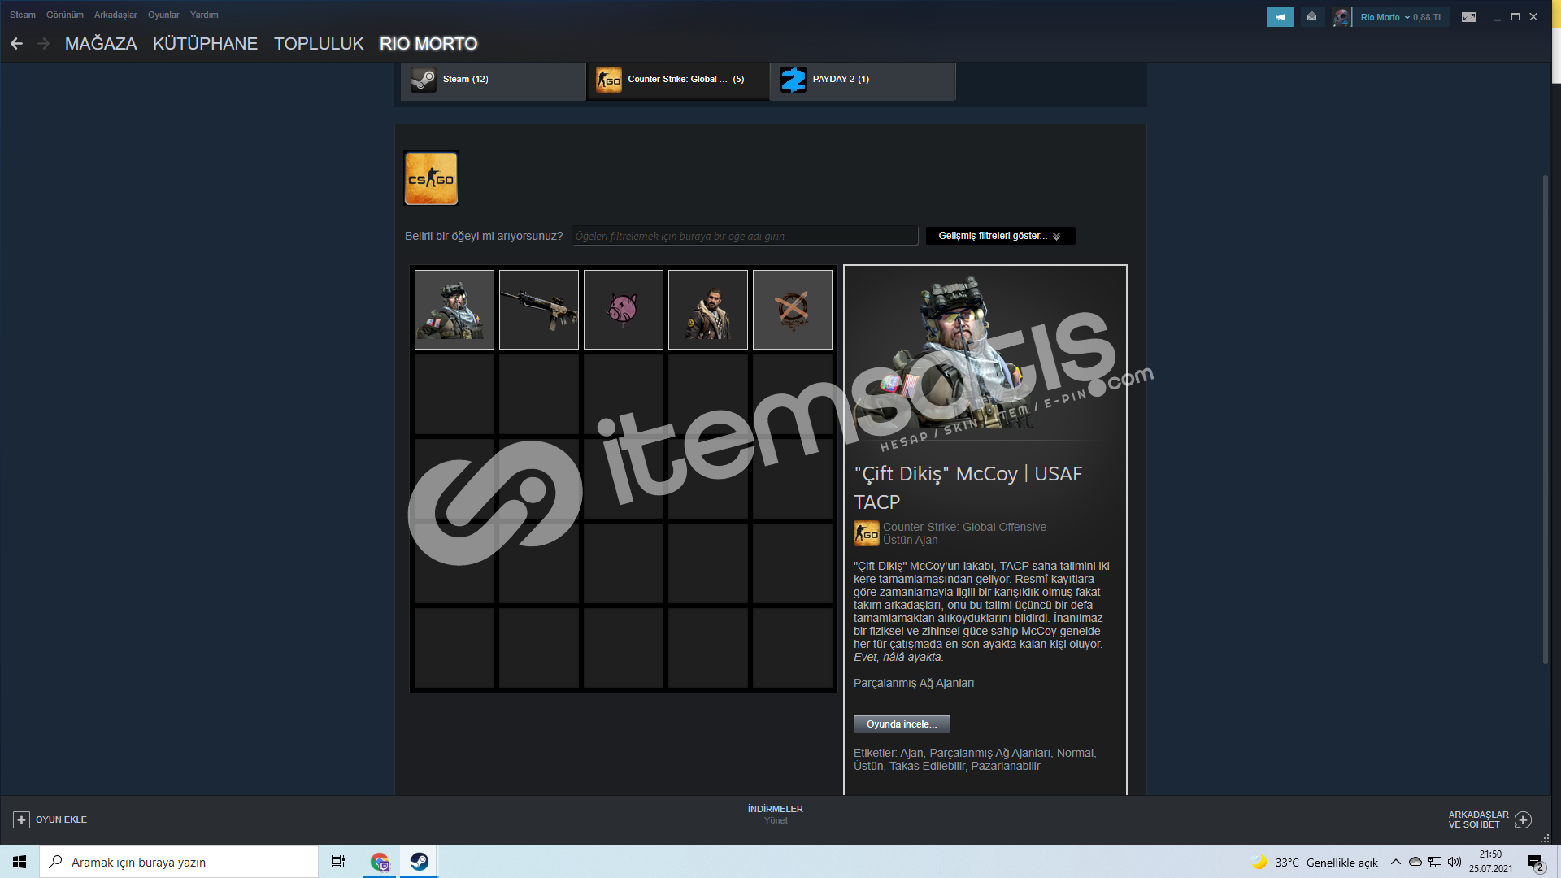Open the Görünüm menu

65,15
